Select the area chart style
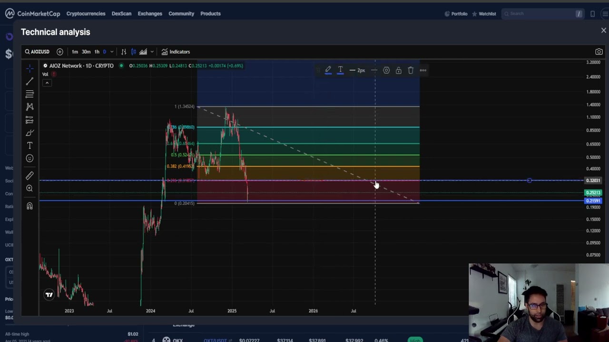The image size is (609, 342). pyautogui.click(x=143, y=52)
